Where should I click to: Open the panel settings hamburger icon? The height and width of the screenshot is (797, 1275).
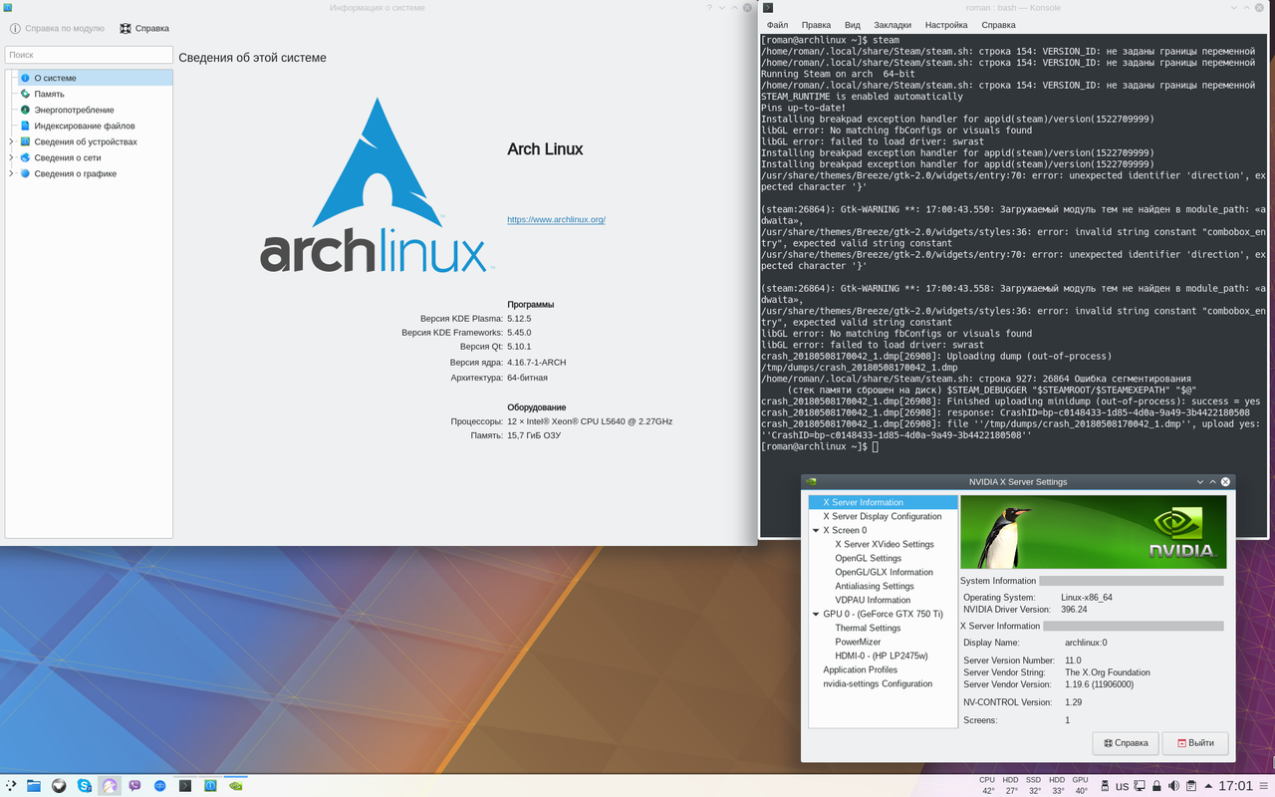pyautogui.click(x=1264, y=786)
